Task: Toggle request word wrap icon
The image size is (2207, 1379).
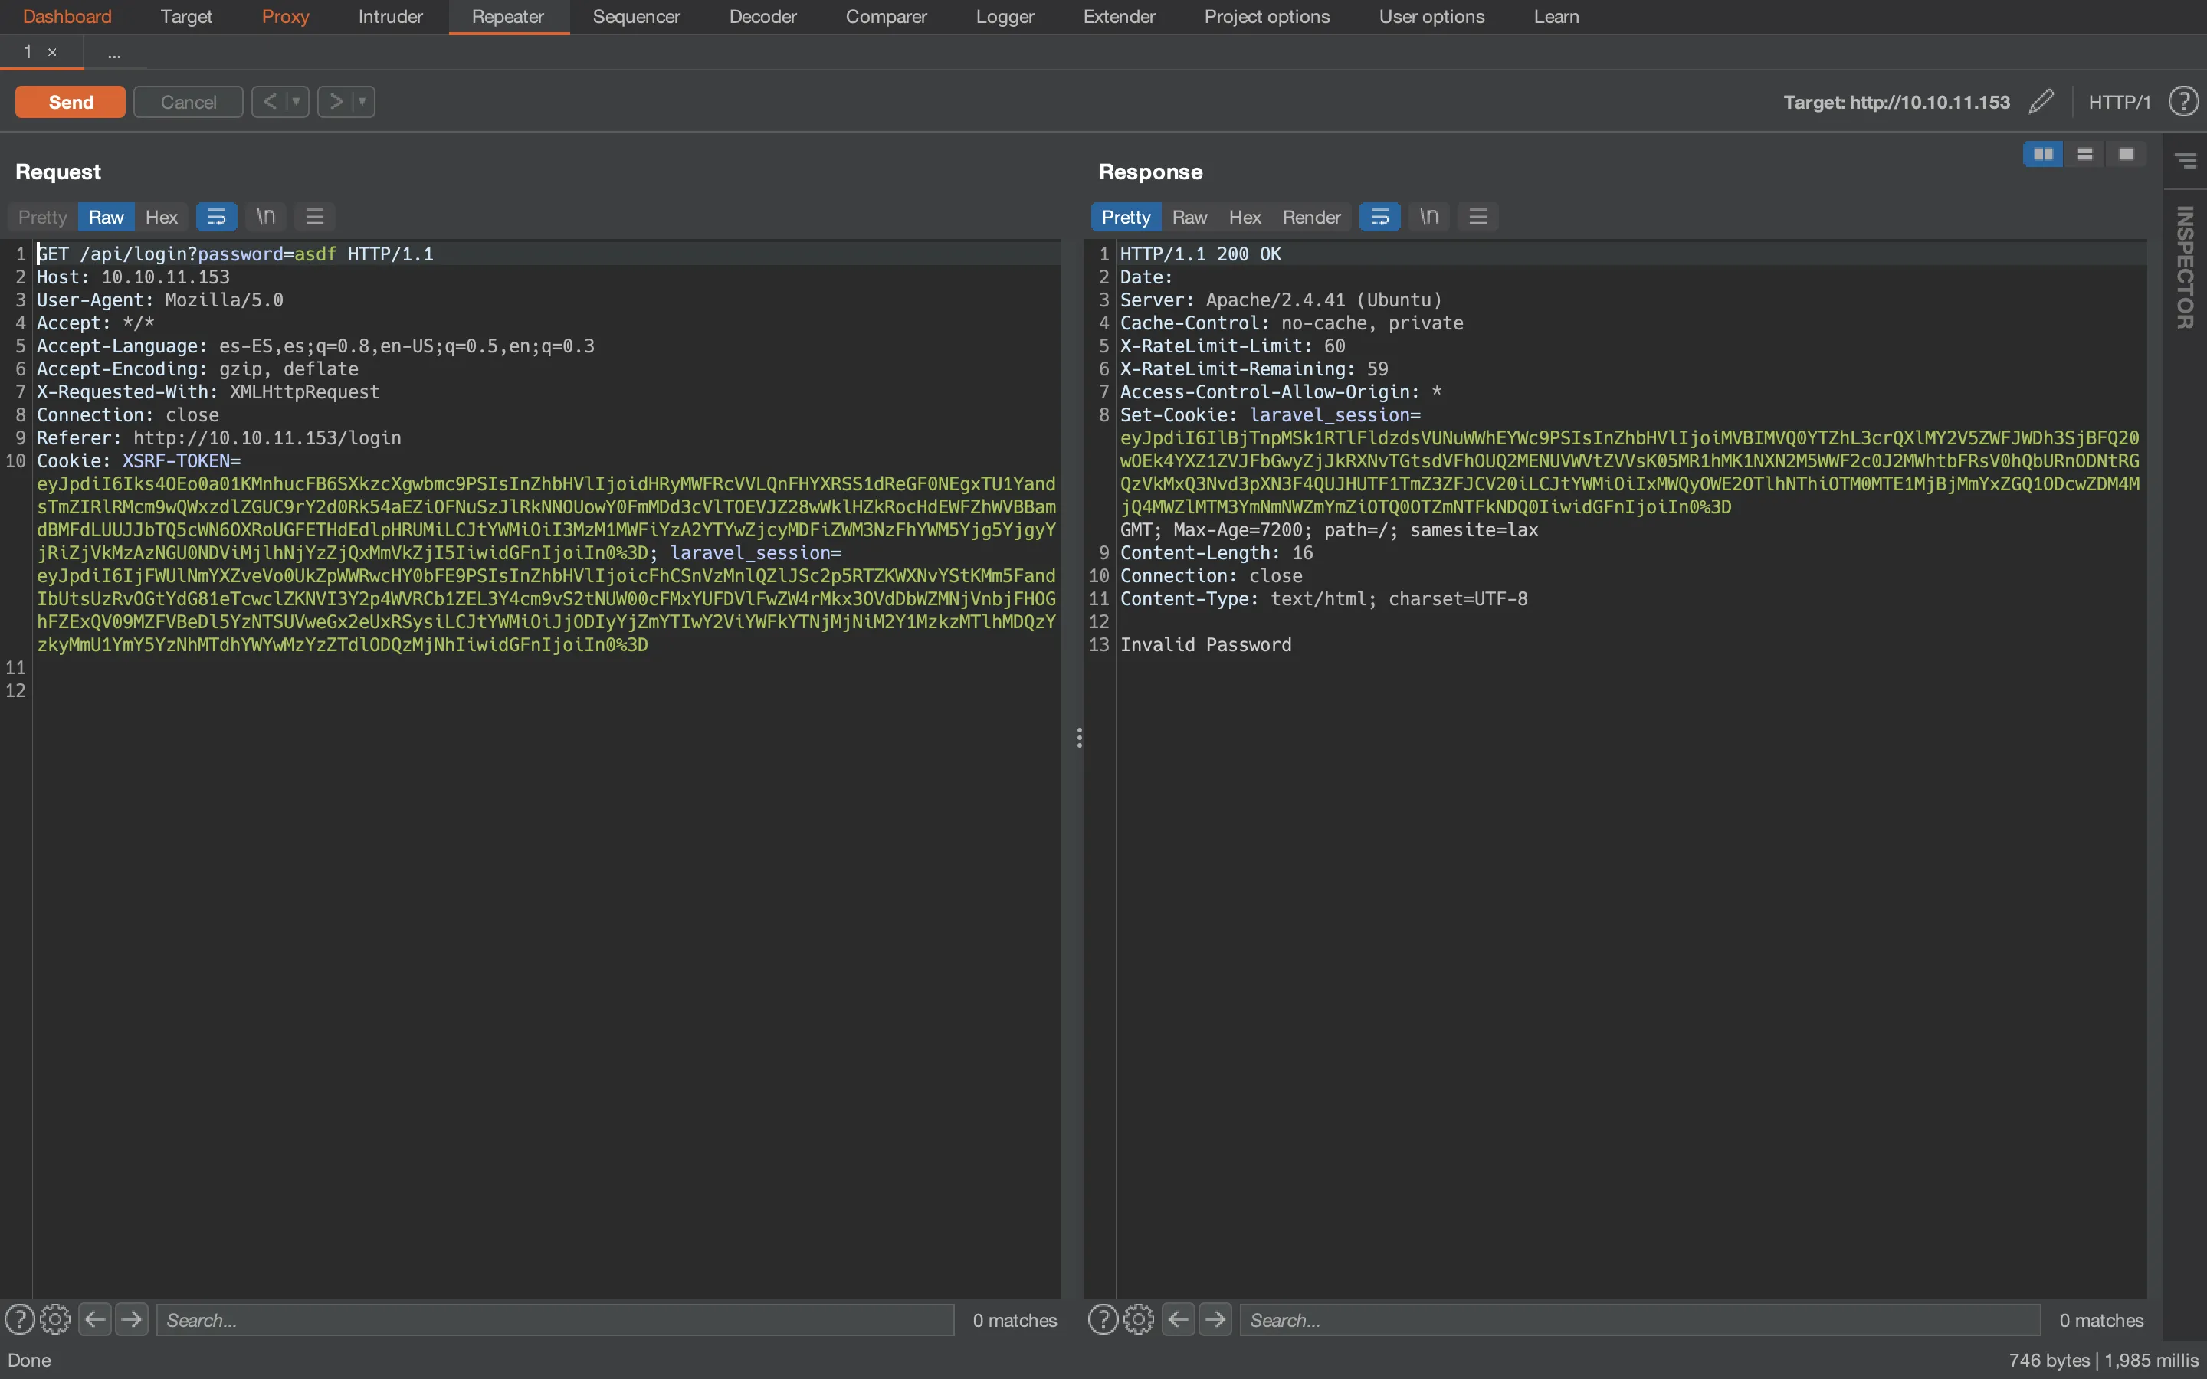Action: pos(217,217)
